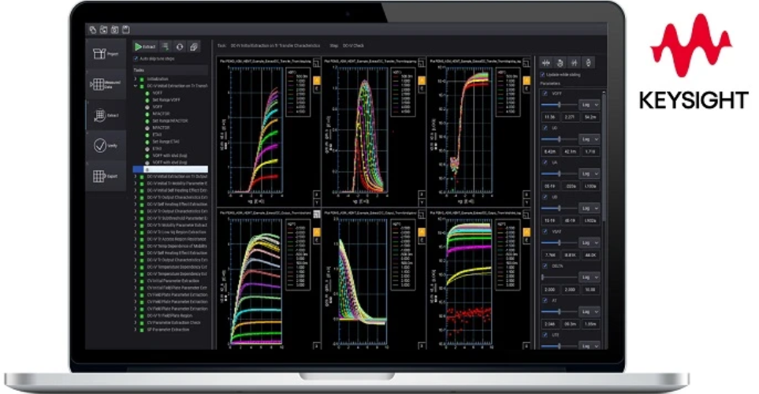Screen dimensions: 759x394
Task: Click the refresh icon beside Extract
Action: click(180, 46)
